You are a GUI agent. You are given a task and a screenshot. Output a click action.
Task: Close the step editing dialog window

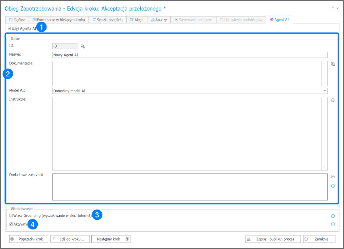[x=338, y=8]
